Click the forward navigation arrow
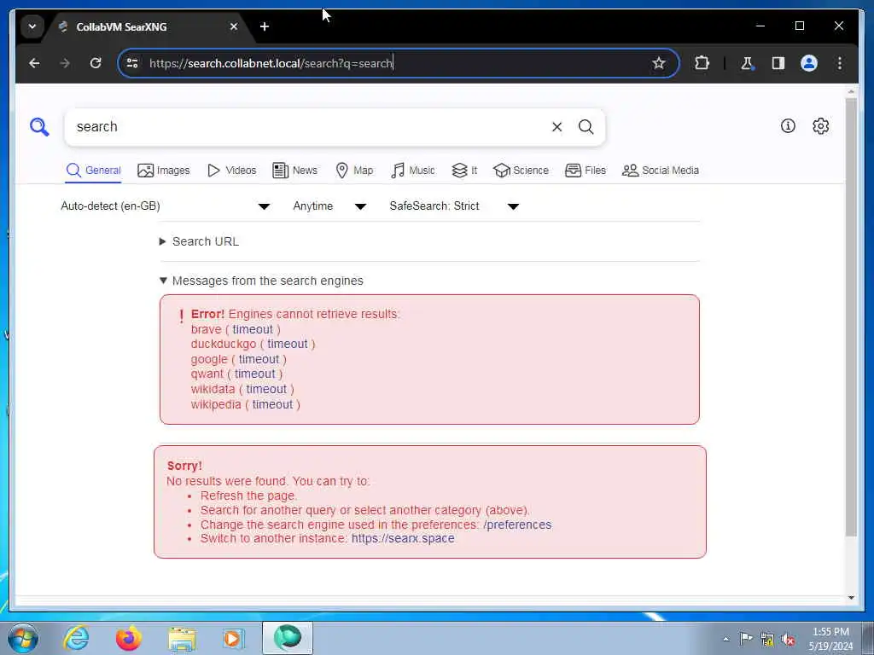Image resolution: width=874 pixels, height=655 pixels. pos(65,63)
